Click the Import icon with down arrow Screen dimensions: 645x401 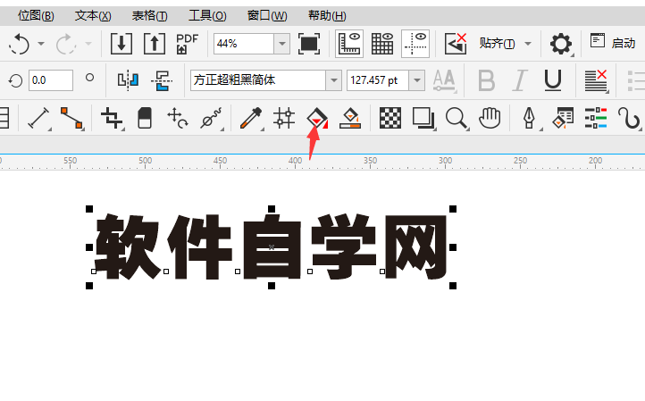[121, 44]
